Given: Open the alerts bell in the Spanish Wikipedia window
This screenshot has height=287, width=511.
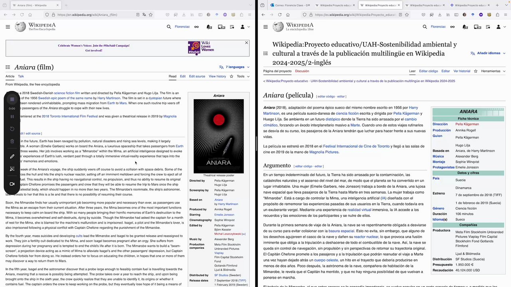Looking at the screenshot, I should pyautogui.click(x=465, y=27).
